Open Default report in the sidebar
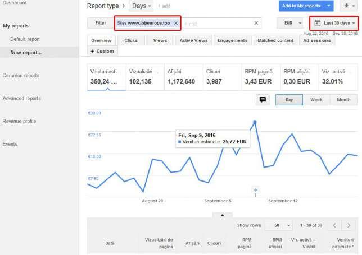The height and width of the screenshot is (255, 362). click(x=25, y=39)
